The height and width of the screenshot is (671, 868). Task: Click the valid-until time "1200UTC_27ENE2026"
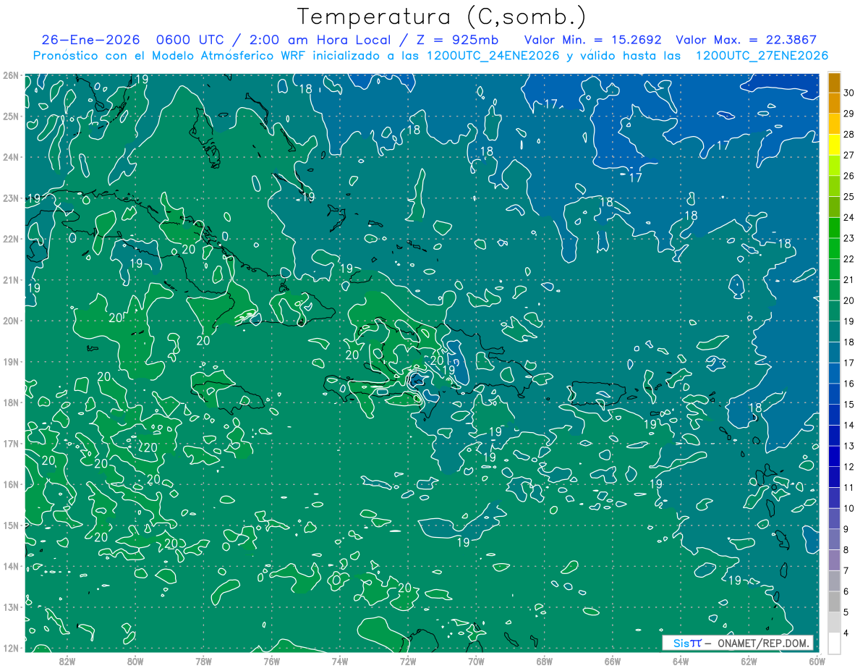point(762,56)
